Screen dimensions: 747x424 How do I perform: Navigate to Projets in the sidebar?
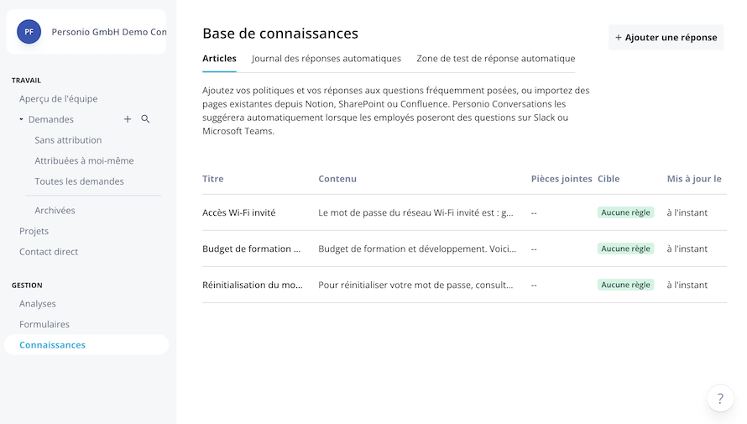(34, 231)
